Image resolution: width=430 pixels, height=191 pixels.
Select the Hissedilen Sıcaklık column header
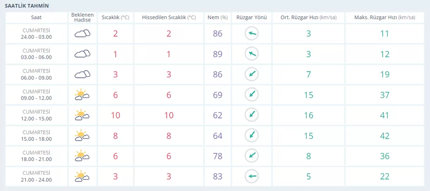(169, 18)
